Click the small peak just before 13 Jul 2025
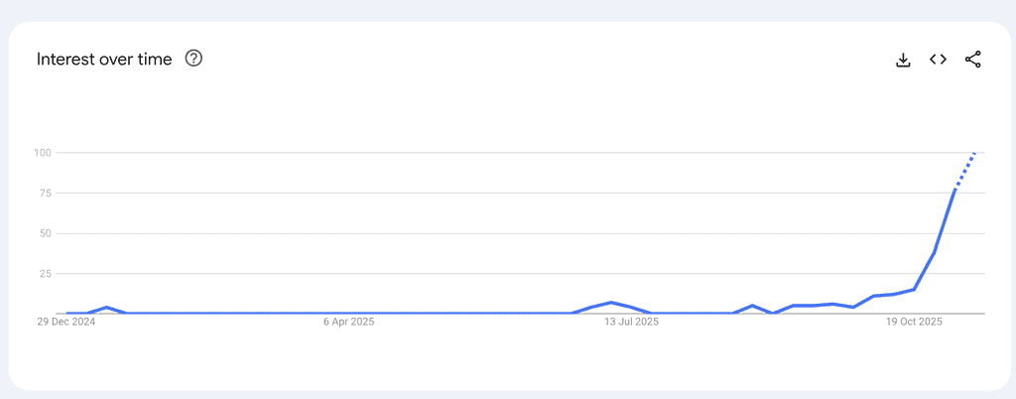This screenshot has height=399, width=1016. point(612,303)
